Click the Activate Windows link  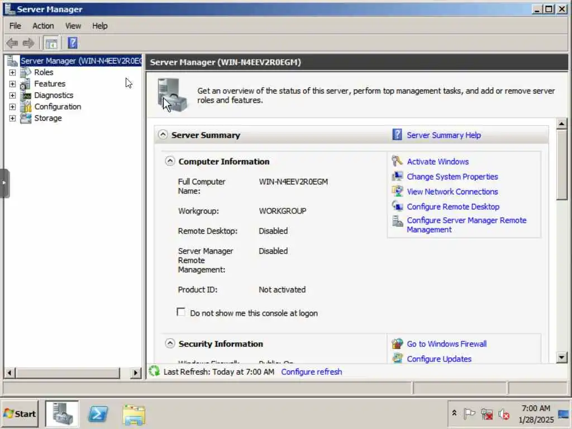click(x=437, y=161)
